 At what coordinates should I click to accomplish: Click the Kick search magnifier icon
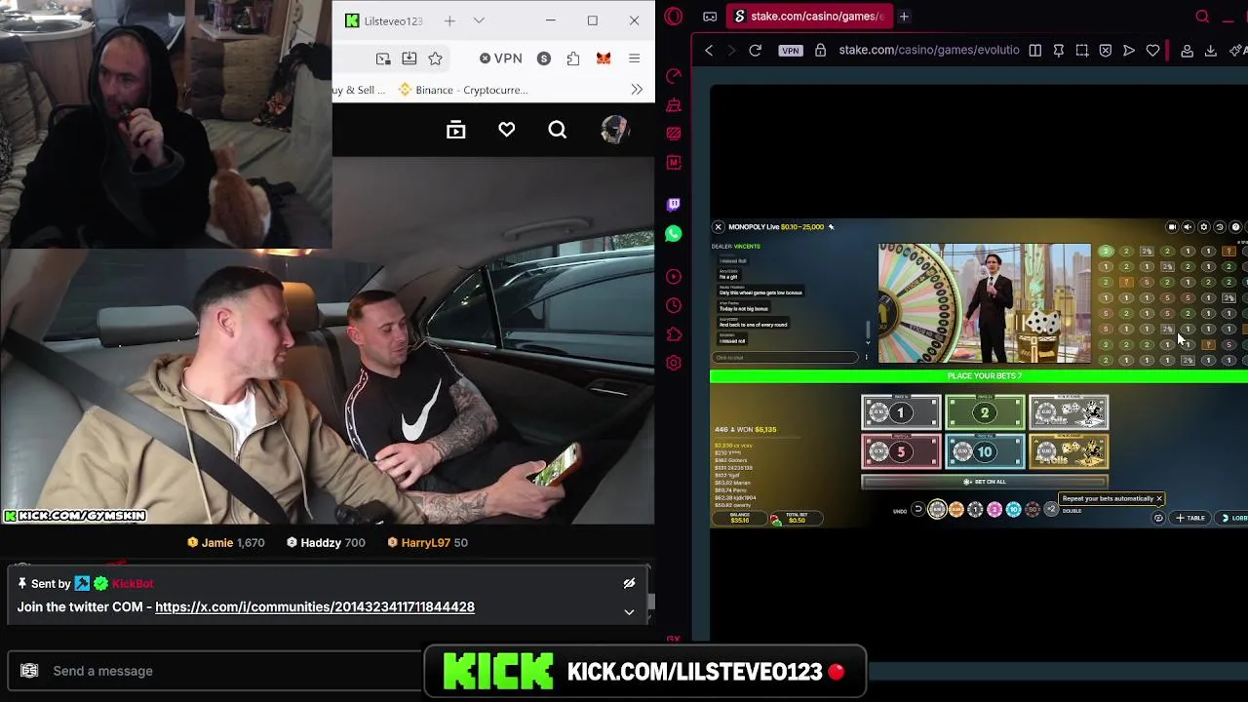pyautogui.click(x=557, y=130)
